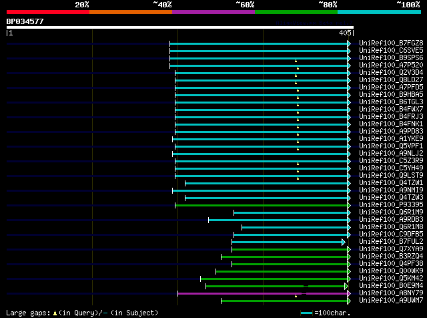Select the UniRef100_Q9LST9 label

tap(391, 176)
